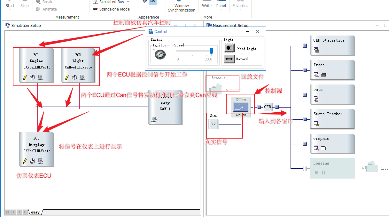Open the Graphic configuration list icon
The height and width of the screenshot is (217, 389).
click(323, 148)
